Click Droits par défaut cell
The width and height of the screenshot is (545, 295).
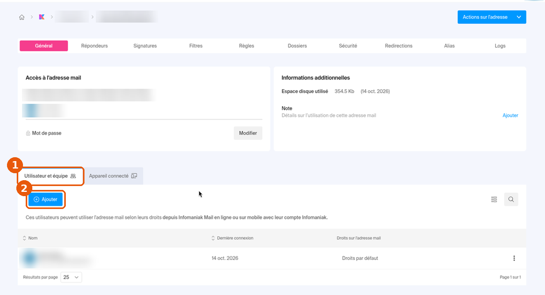tap(360, 258)
